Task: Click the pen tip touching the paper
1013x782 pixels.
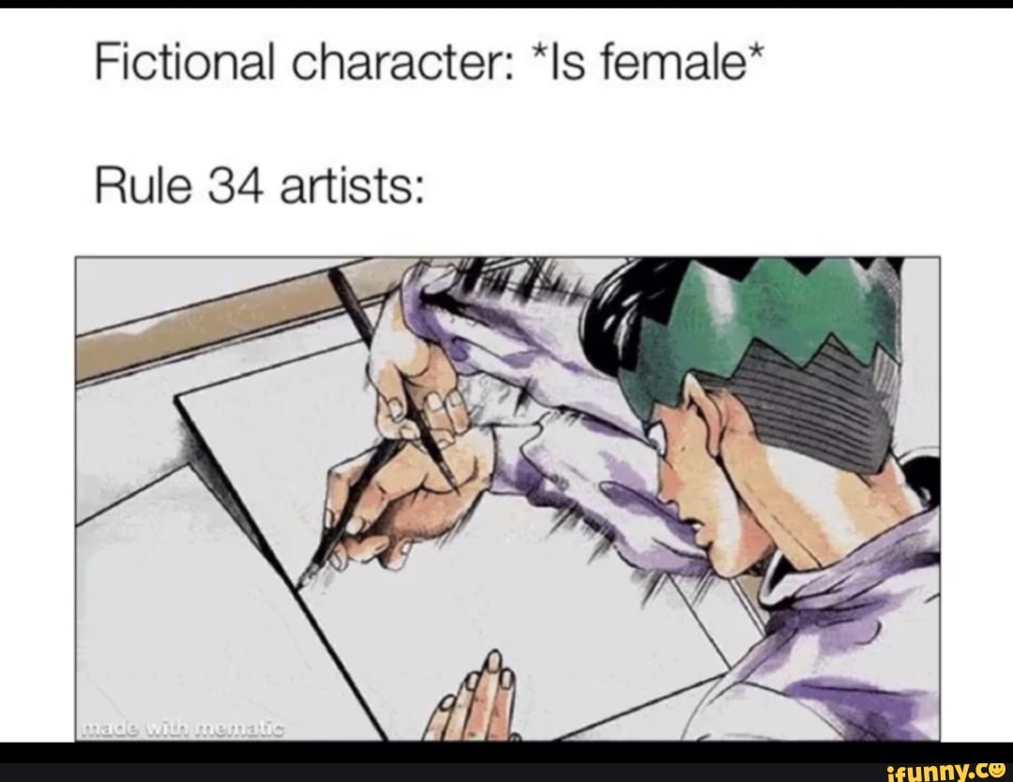Action: click(302, 579)
